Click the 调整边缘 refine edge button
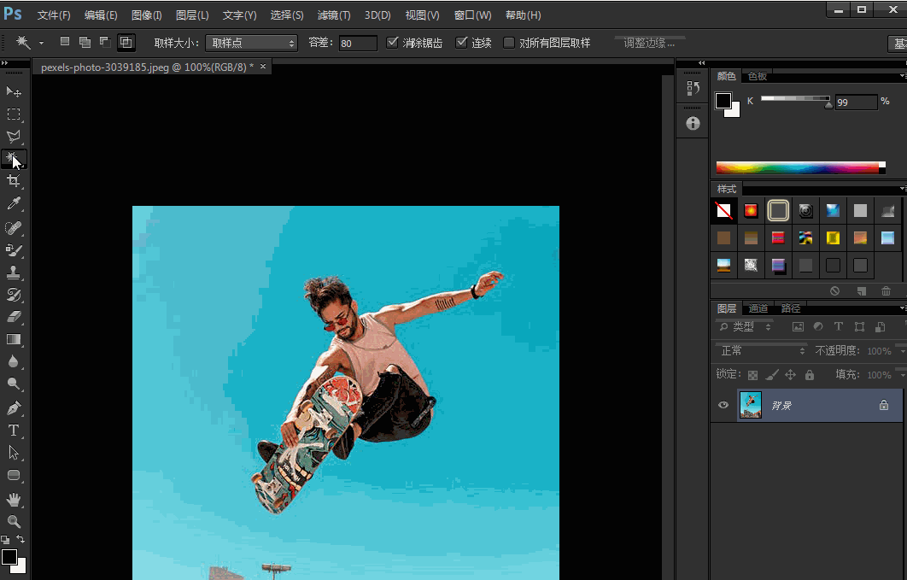This screenshot has height=580, width=907. (649, 43)
